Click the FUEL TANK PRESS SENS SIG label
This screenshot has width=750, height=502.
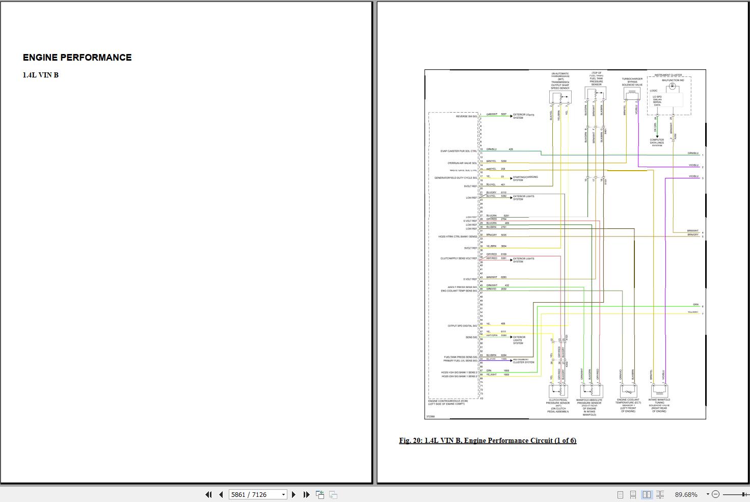[461, 357]
